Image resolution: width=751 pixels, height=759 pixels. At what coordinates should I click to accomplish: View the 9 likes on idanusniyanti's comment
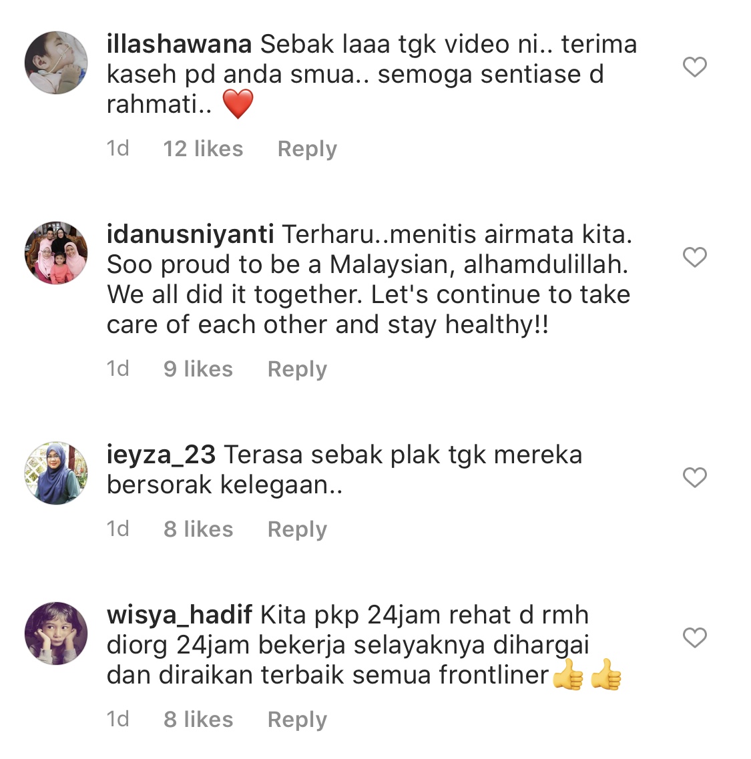[x=198, y=369]
